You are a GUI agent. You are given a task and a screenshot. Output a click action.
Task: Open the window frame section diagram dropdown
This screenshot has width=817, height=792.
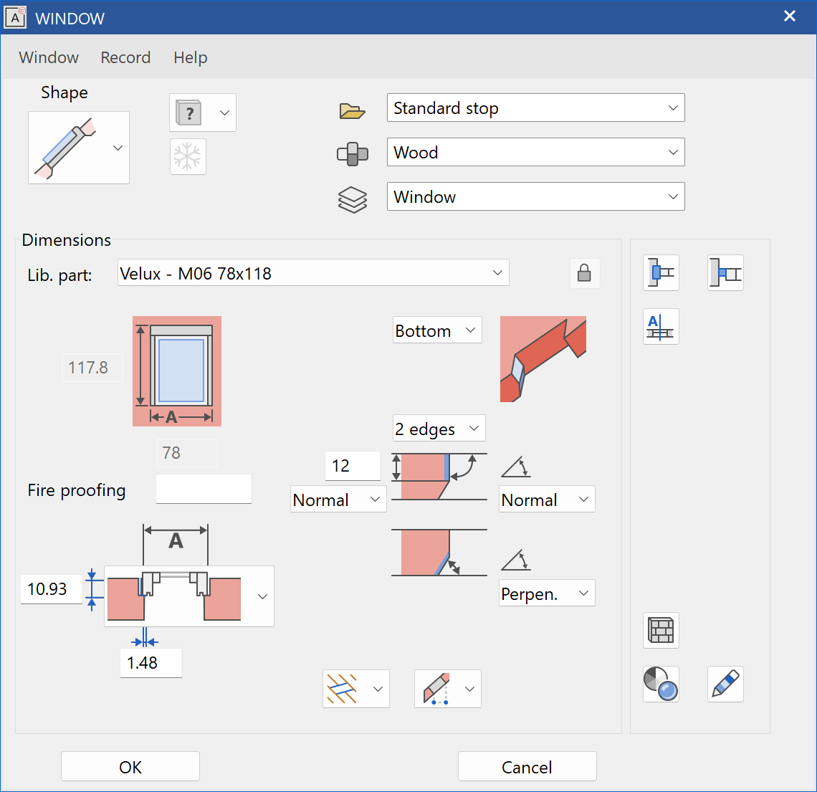point(189,596)
